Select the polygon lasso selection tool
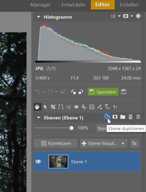Screen dimensions: 146x192 [69, 107]
